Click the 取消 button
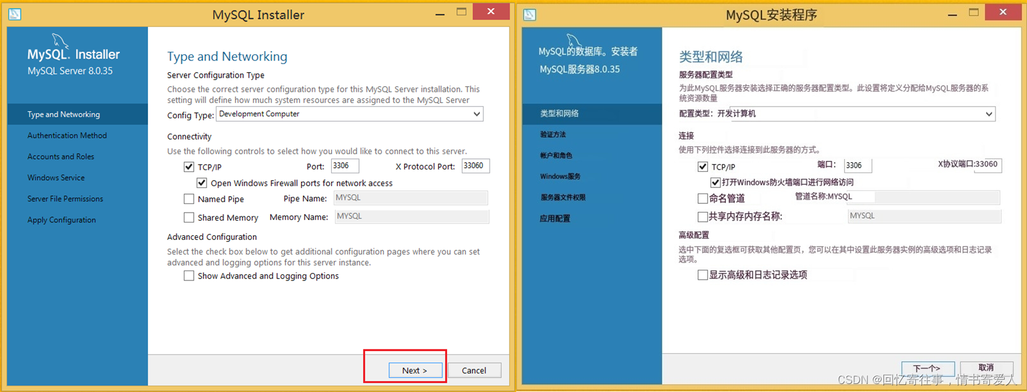Screen dimensions: 1027x392 pyautogui.click(x=986, y=368)
